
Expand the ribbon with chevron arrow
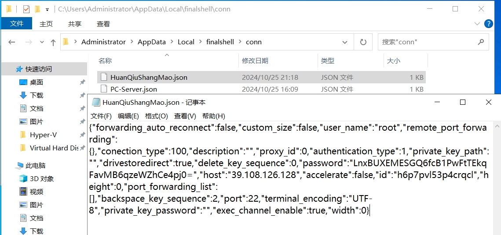coord(477,24)
